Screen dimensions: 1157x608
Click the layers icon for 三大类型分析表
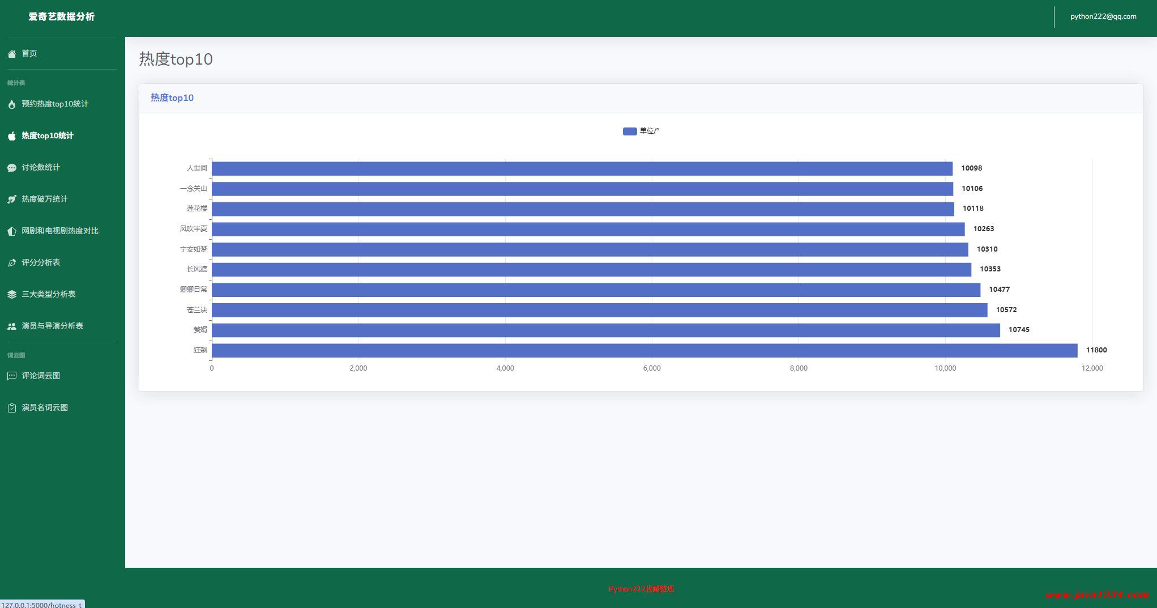tap(11, 295)
